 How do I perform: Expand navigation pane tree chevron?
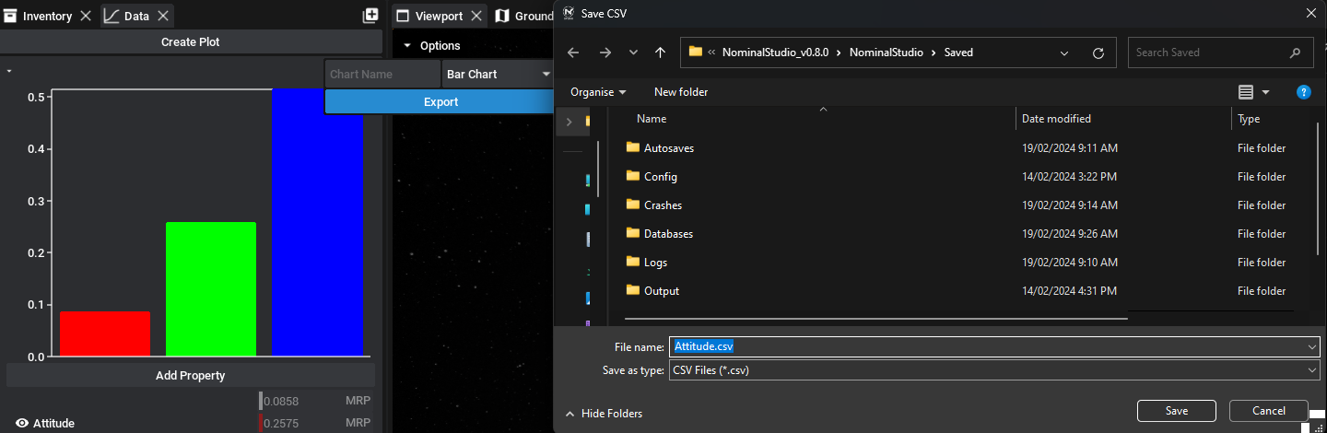569,122
